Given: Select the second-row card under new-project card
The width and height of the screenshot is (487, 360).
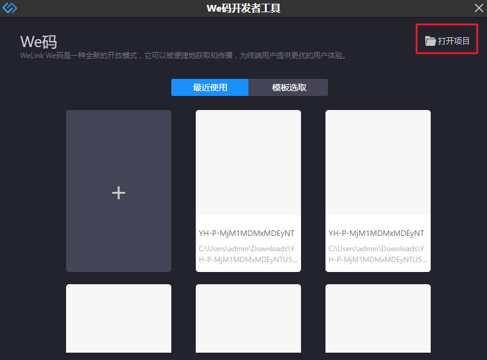Looking at the screenshot, I should coord(119,318).
